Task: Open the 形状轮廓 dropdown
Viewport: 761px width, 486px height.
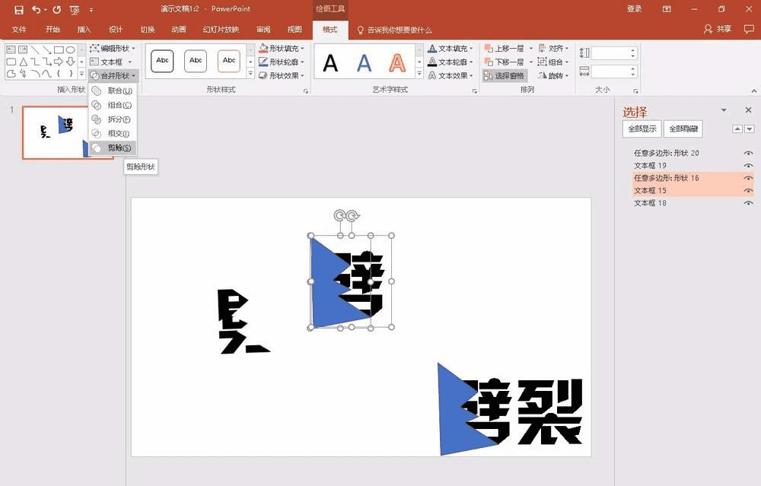Action: (282, 62)
